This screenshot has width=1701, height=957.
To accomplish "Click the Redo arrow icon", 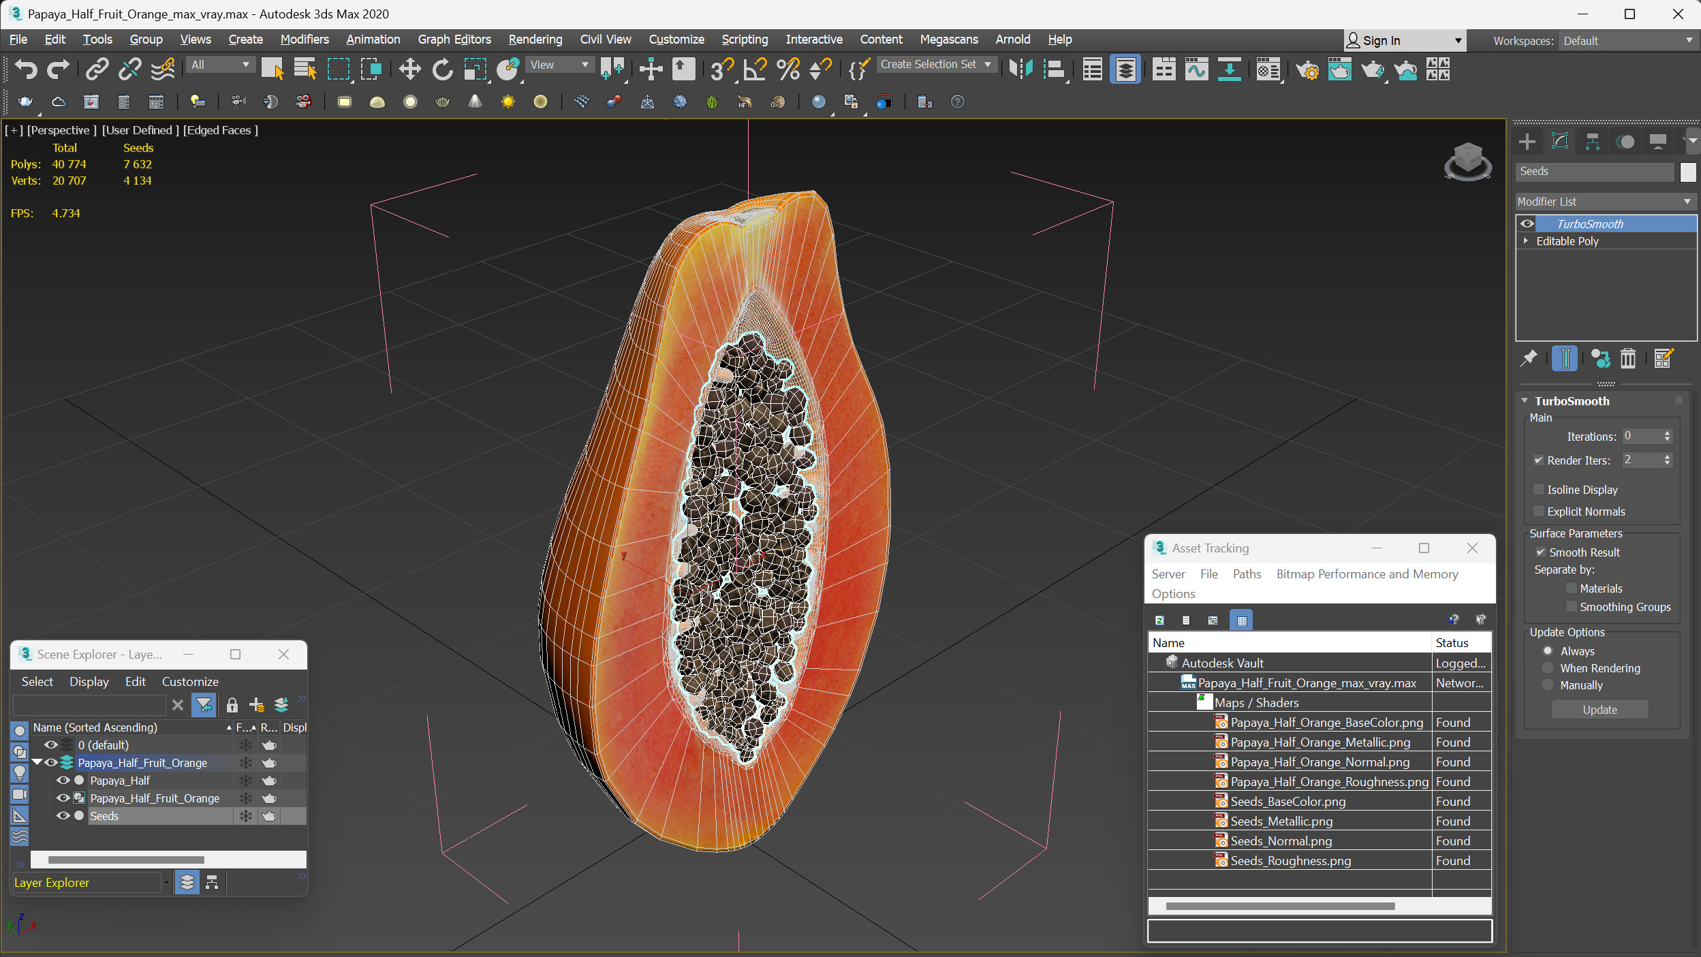I will [58, 69].
